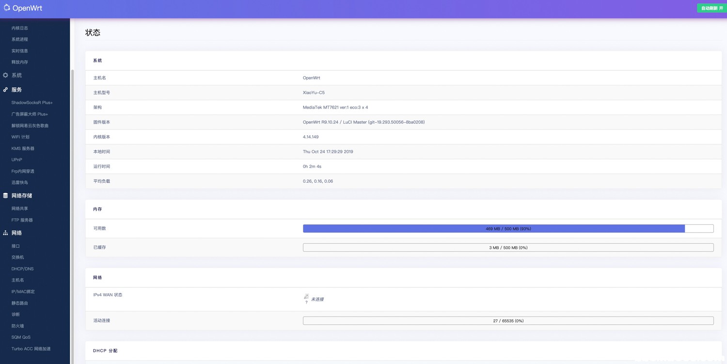
Task: Open the DHCP/DNS configuration page
Action: (x=22, y=269)
